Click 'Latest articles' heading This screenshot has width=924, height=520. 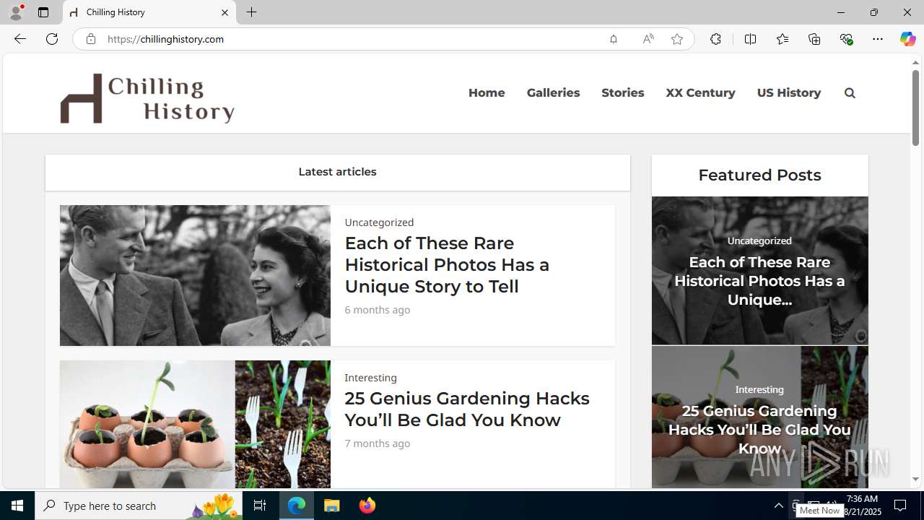click(337, 172)
